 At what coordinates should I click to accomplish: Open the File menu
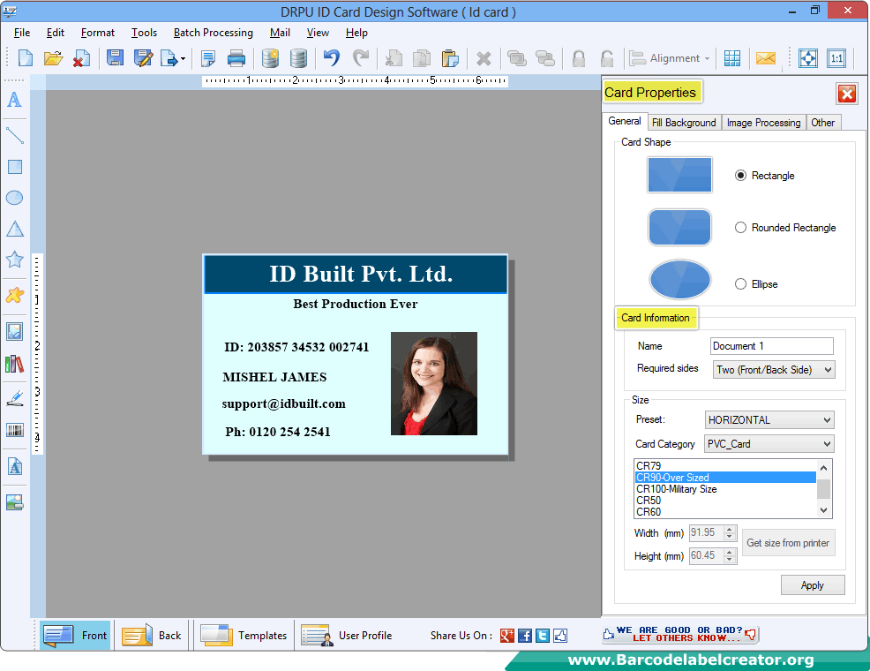[22, 33]
